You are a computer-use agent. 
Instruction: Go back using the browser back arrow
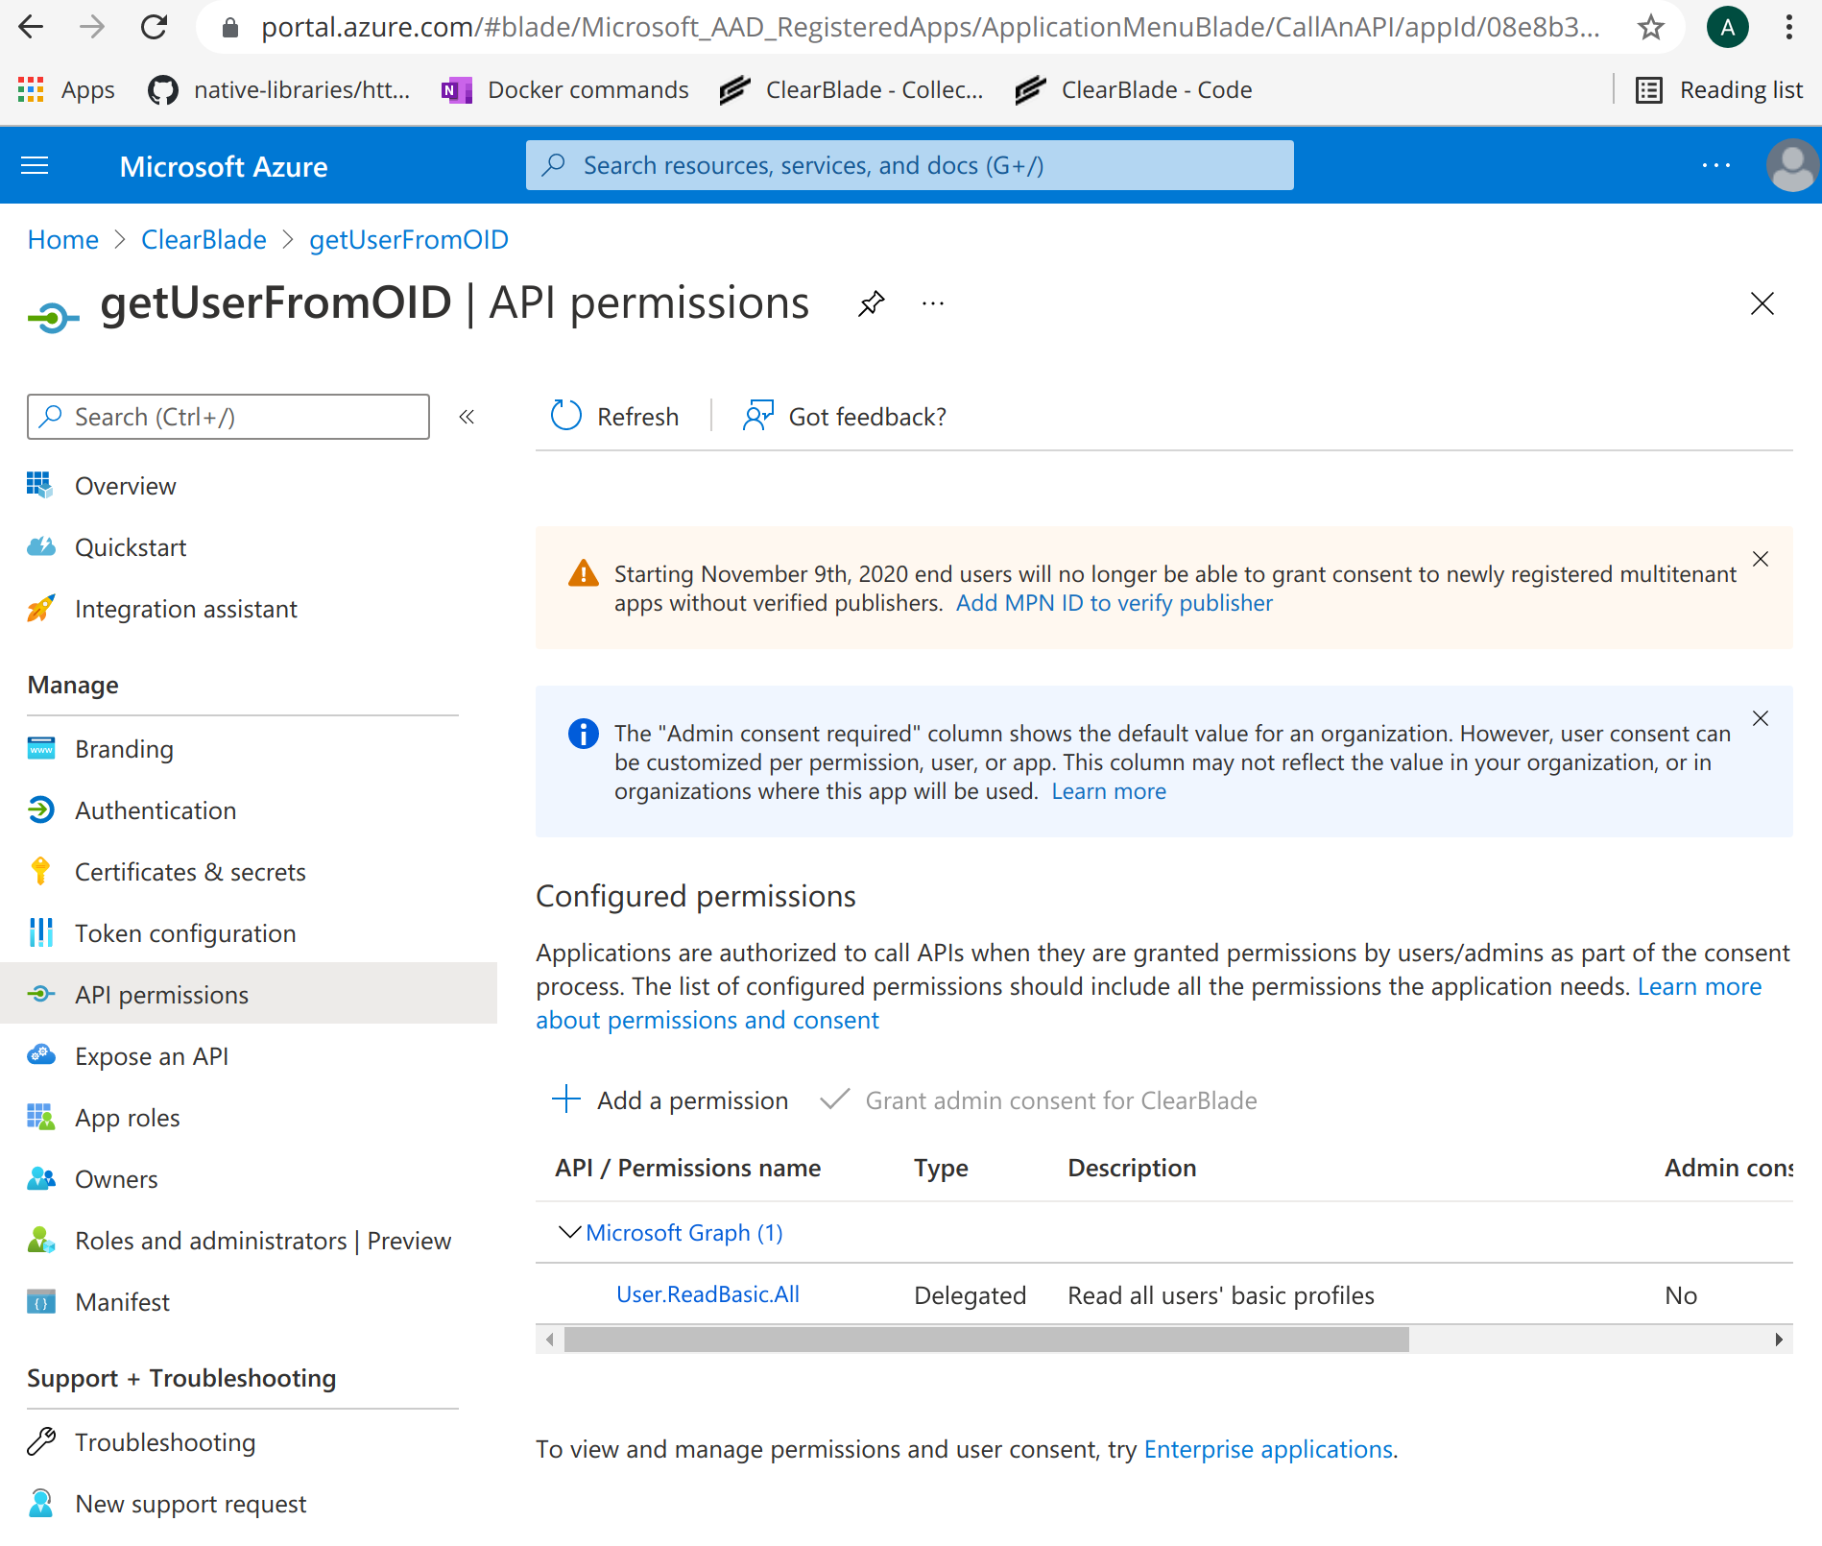coord(32,27)
